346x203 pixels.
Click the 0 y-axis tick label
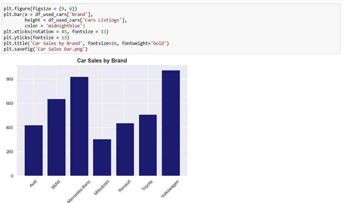[x=13, y=176]
